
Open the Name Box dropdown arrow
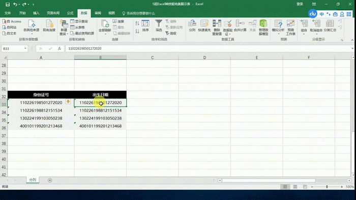(25, 48)
